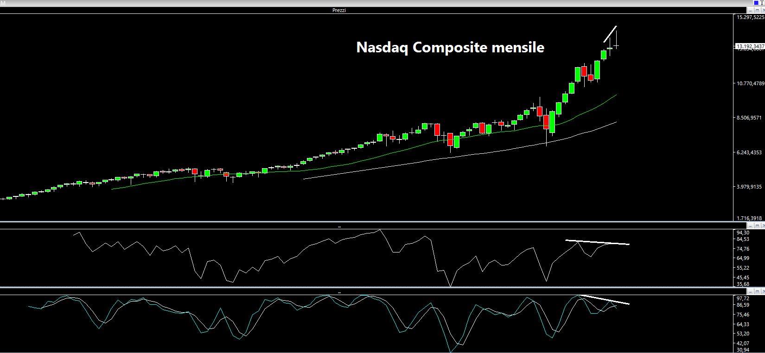Select the Nasdaq Composite mensile annotation
Viewport: 765px width, 353px height.
pos(450,47)
